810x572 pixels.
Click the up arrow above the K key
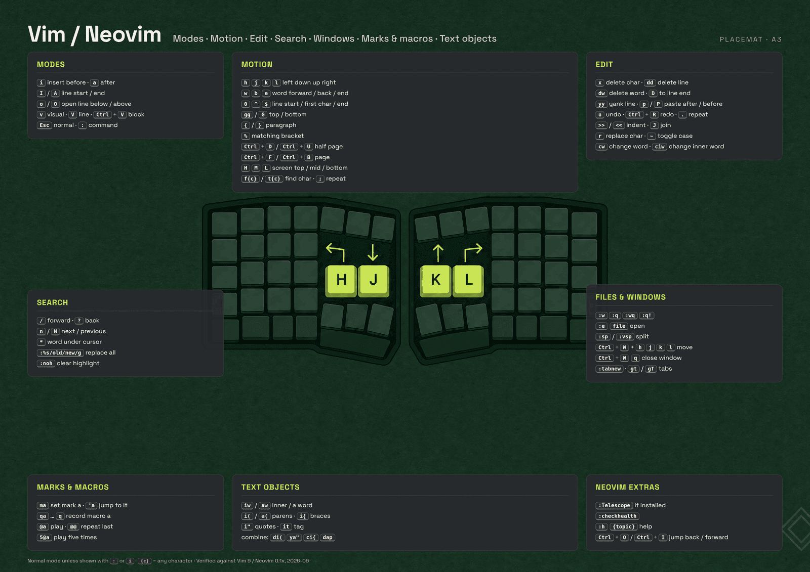coord(438,253)
